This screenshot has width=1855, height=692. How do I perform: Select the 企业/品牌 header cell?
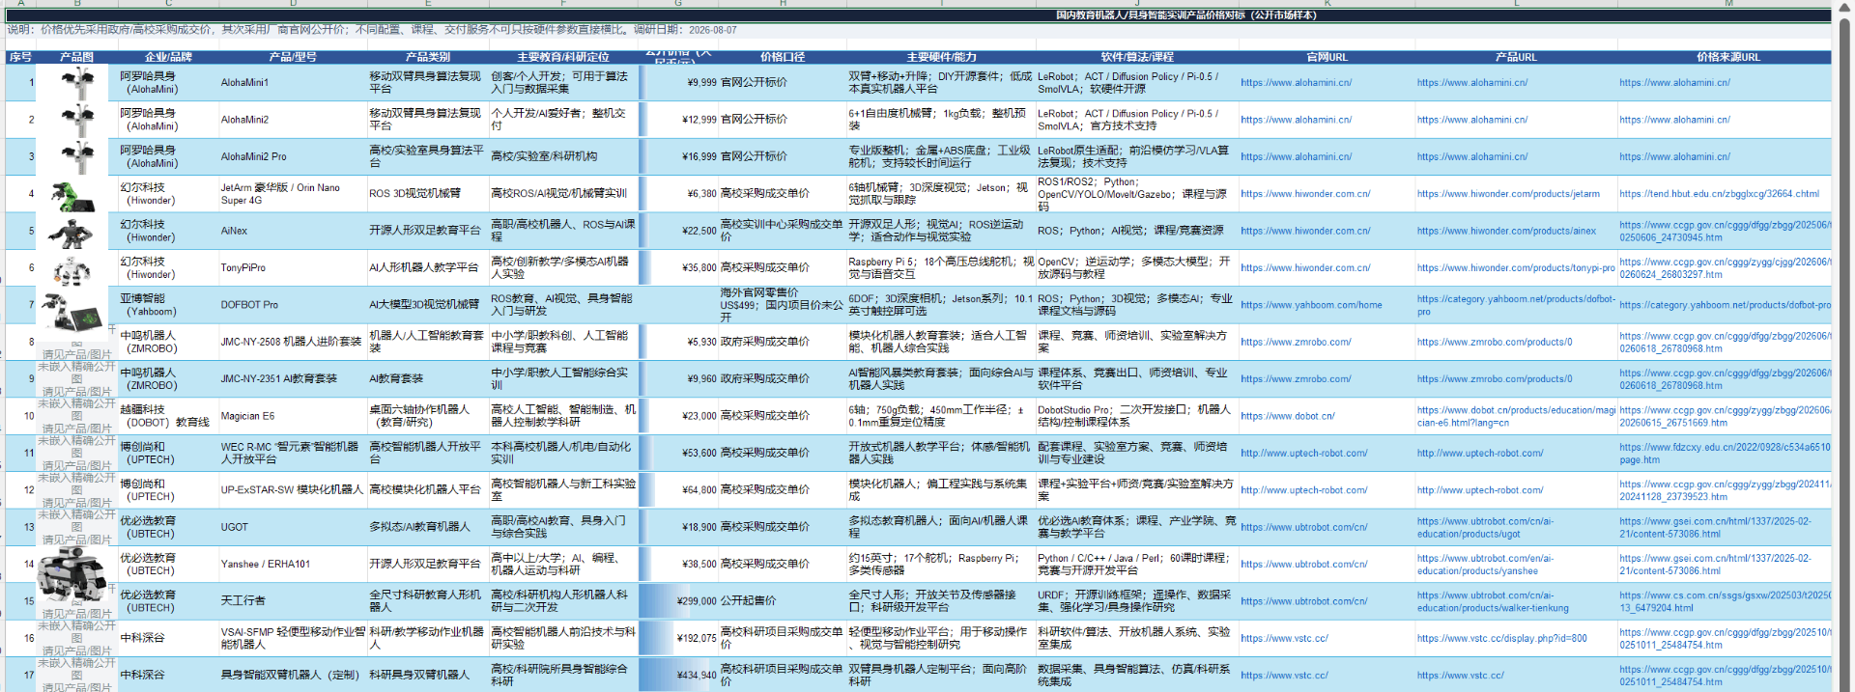(168, 57)
